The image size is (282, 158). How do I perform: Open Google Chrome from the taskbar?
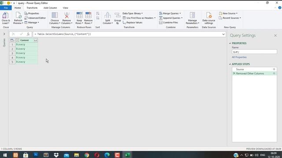coord(87,155)
